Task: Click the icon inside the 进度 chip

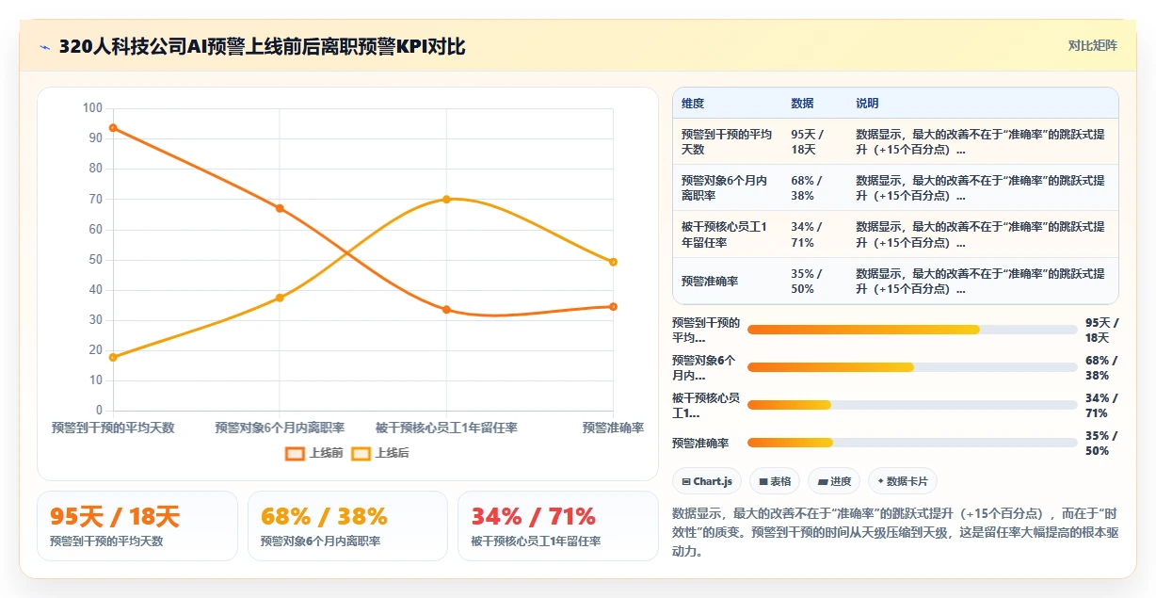Action: (823, 481)
